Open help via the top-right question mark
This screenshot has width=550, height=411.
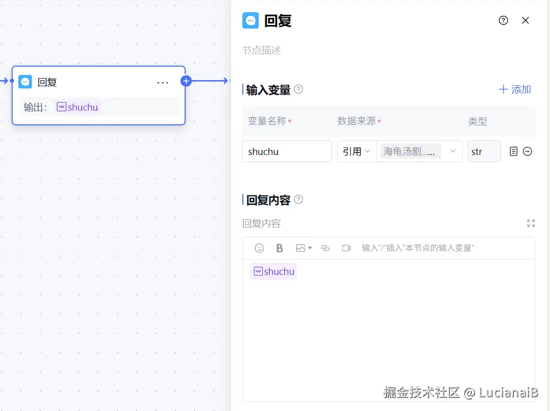point(503,20)
